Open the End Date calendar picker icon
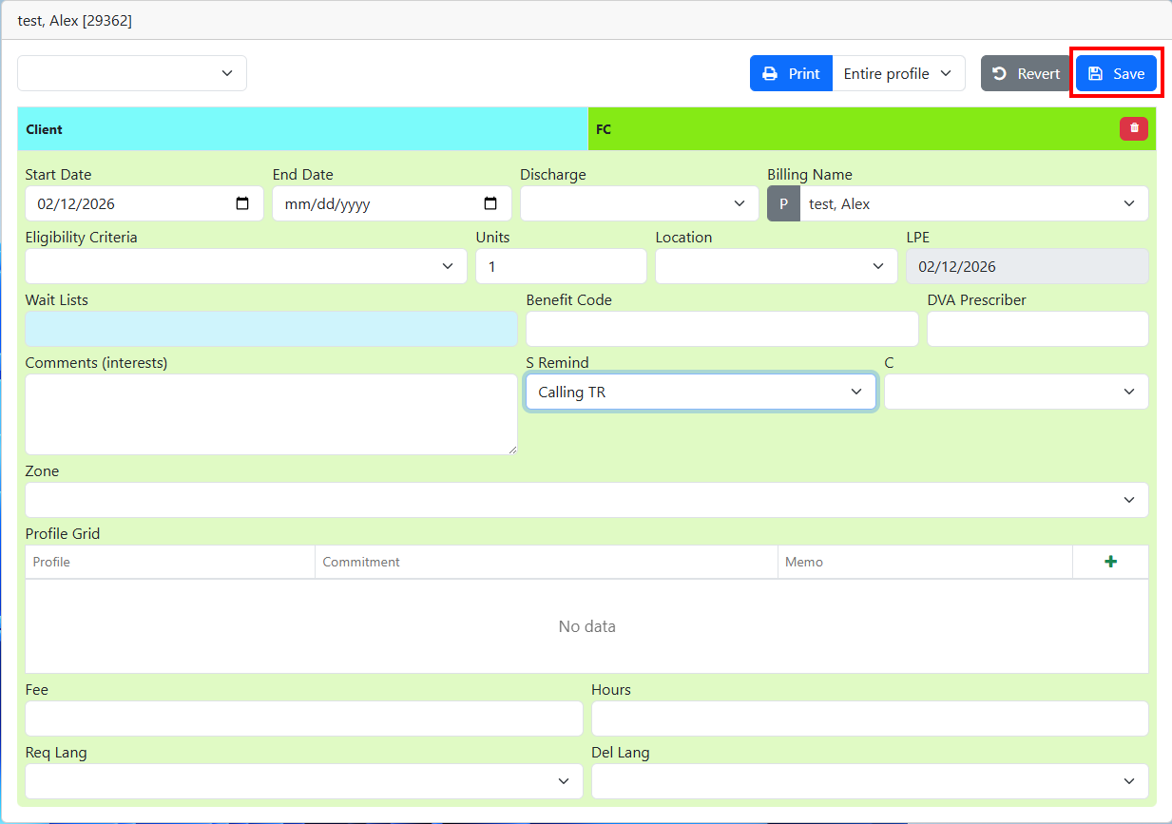 490,203
